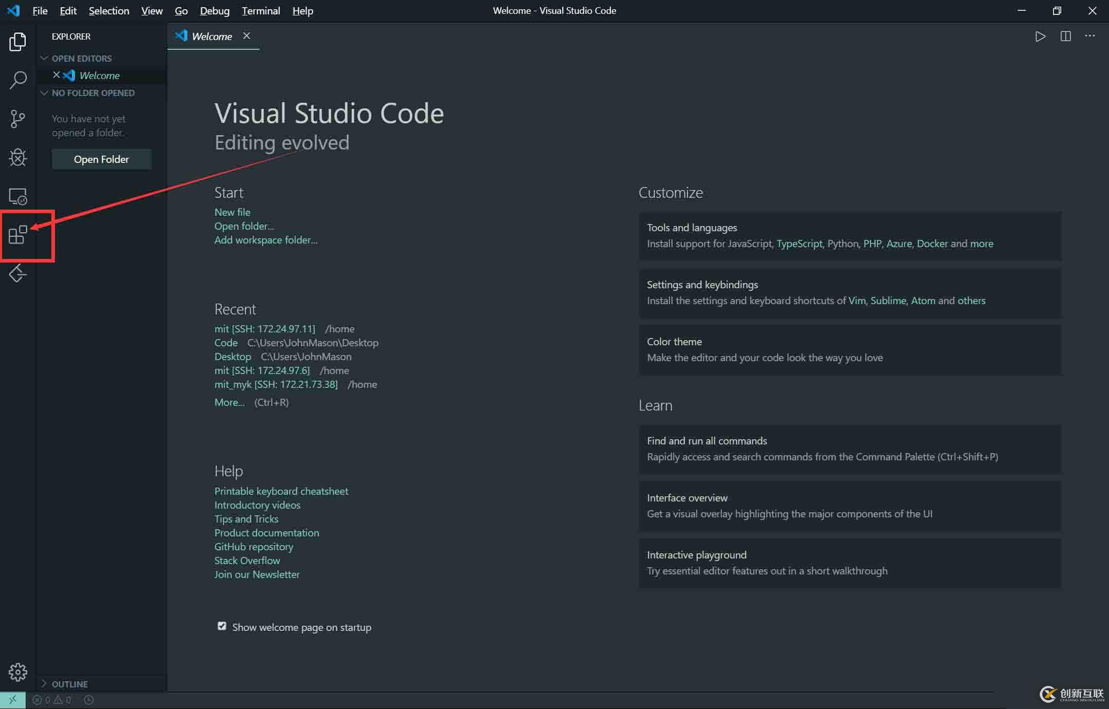The height and width of the screenshot is (709, 1109).
Task: Open the Terminal menu
Action: point(261,11)
